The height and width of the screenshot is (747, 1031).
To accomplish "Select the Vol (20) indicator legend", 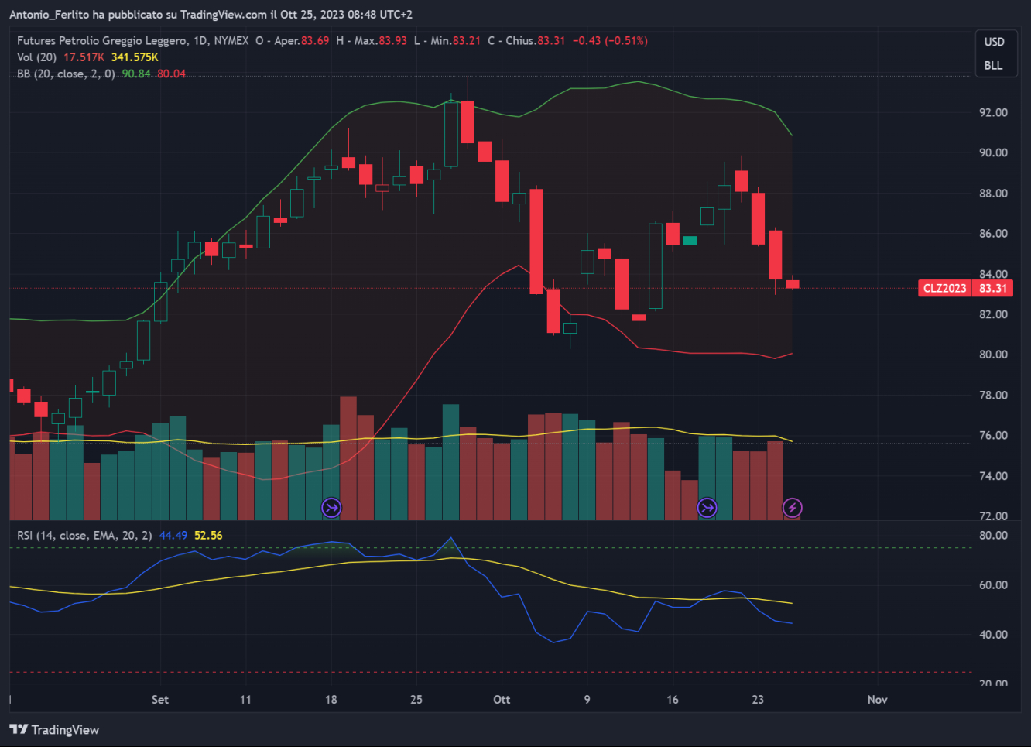I will (x=36, y=57).
